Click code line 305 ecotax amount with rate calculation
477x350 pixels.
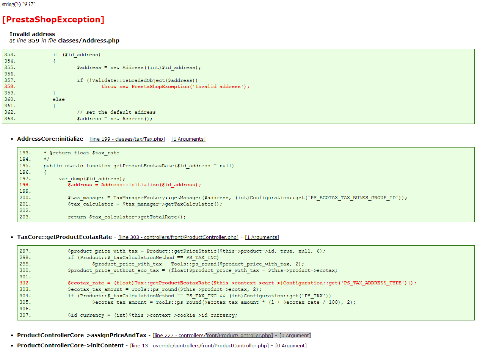[x=224, y=302]
